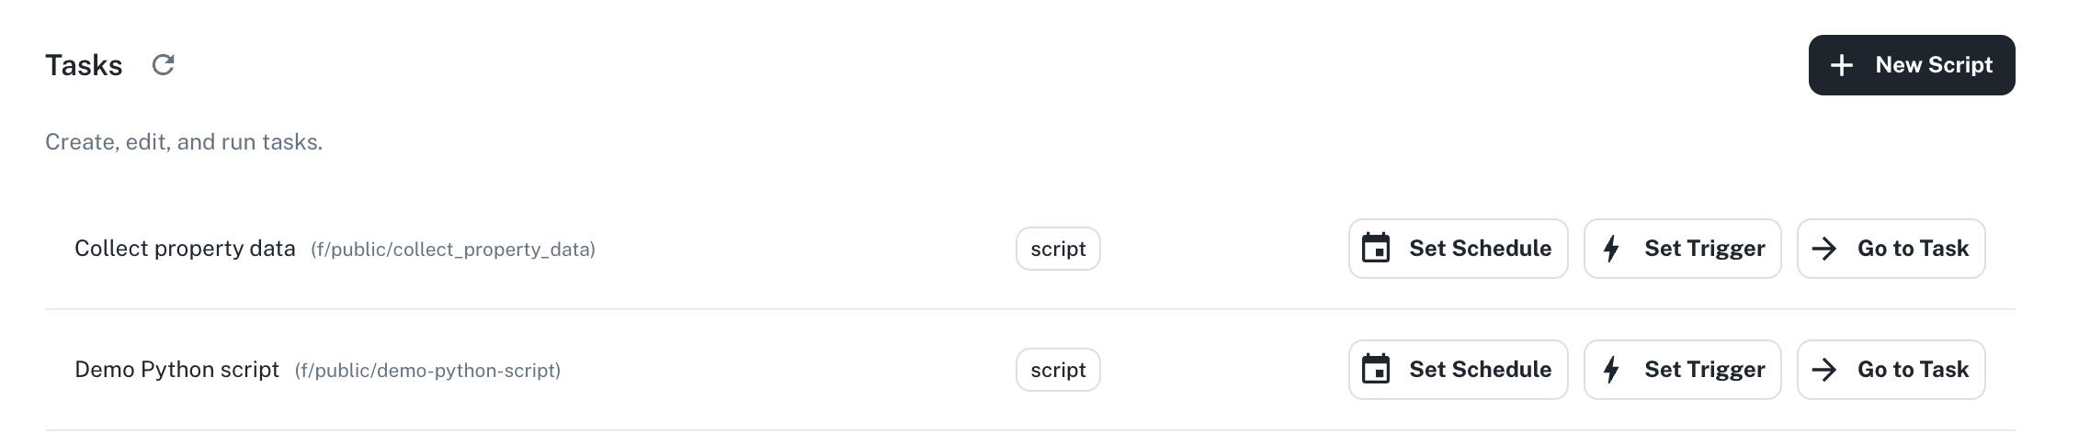Set Schedule for Demo Python script
The width and height of the screenshot is (2079, 433).
(1459, 370)
